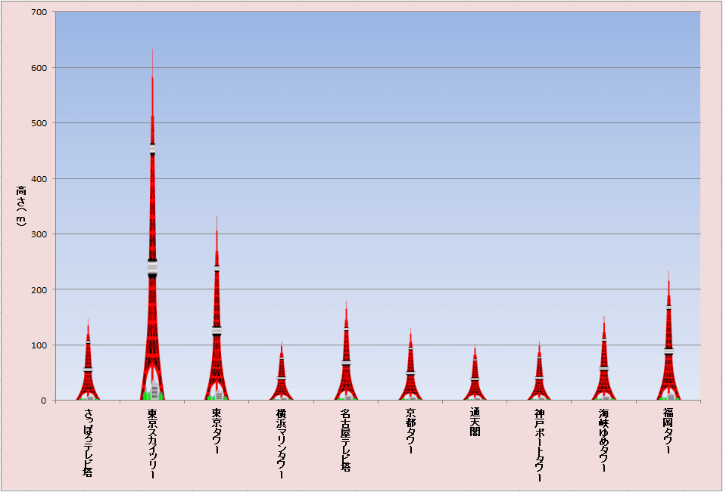Select the 福岡タワー label under the axis
723x492 pixels.
[x=668, y=431]
